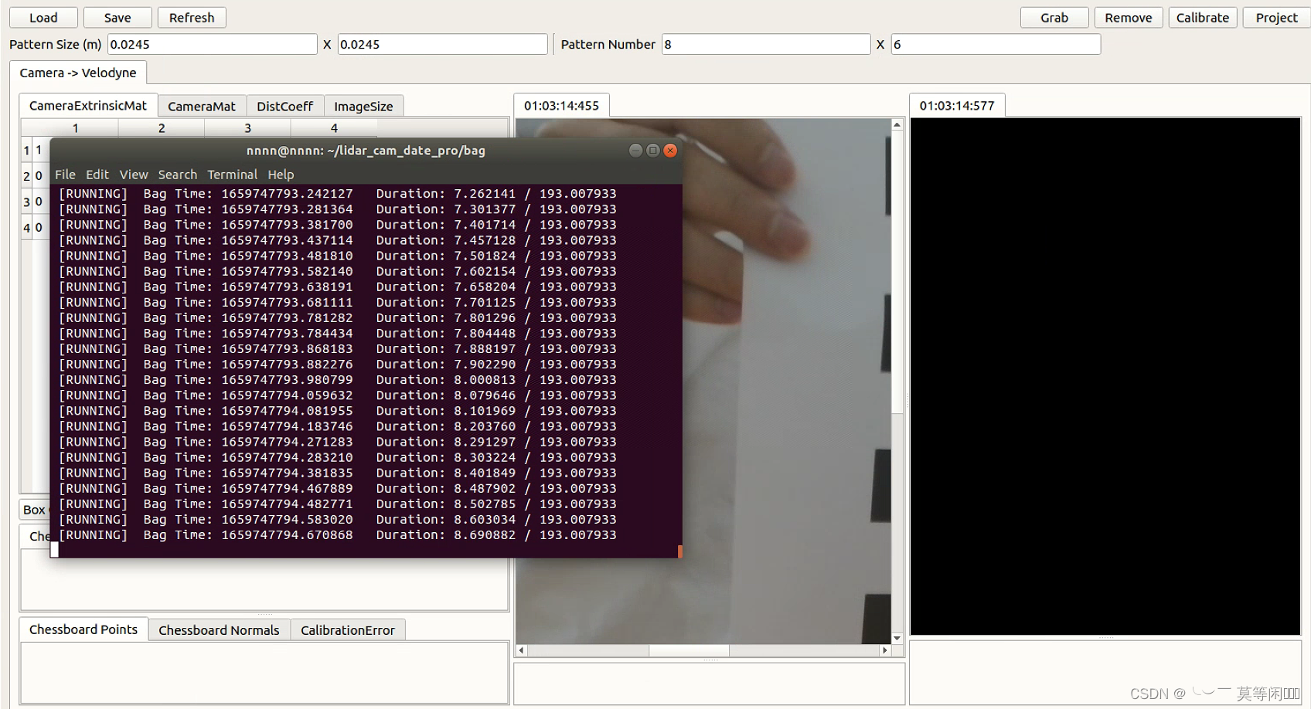The image size is (1311, 709).
Task: Click the Save button
Action: coord(117,18)
